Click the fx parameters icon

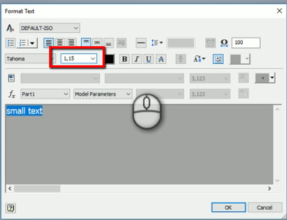point(11,94)
